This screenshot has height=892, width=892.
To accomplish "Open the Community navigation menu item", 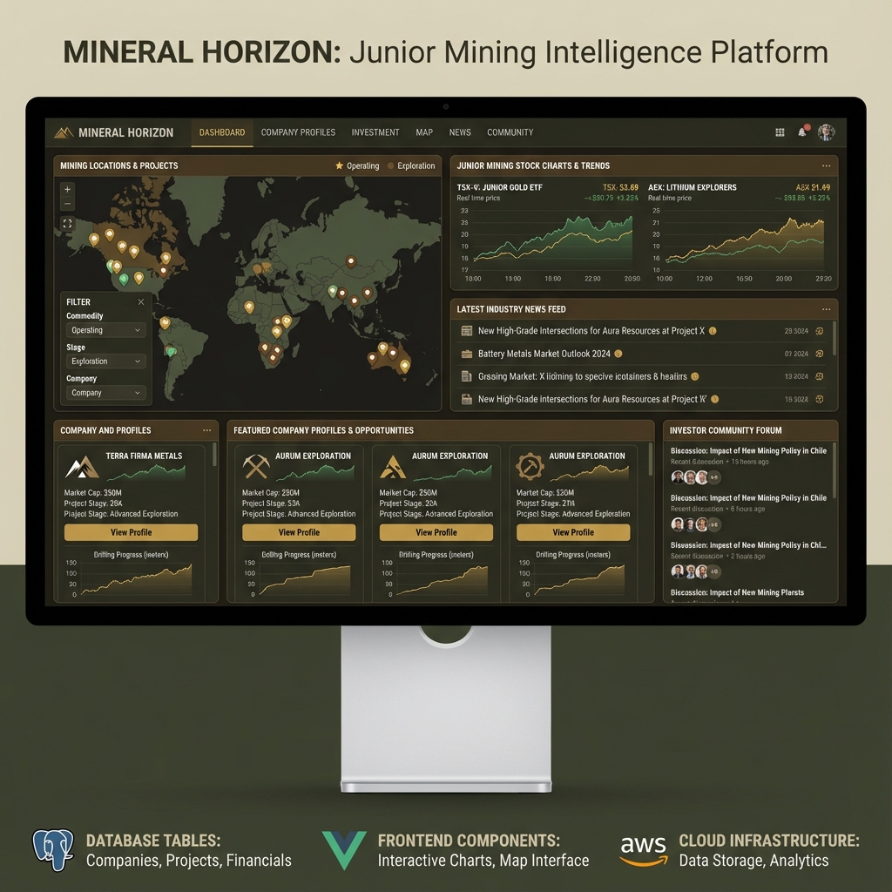I will pyautogui.click(x=510, y=132).
